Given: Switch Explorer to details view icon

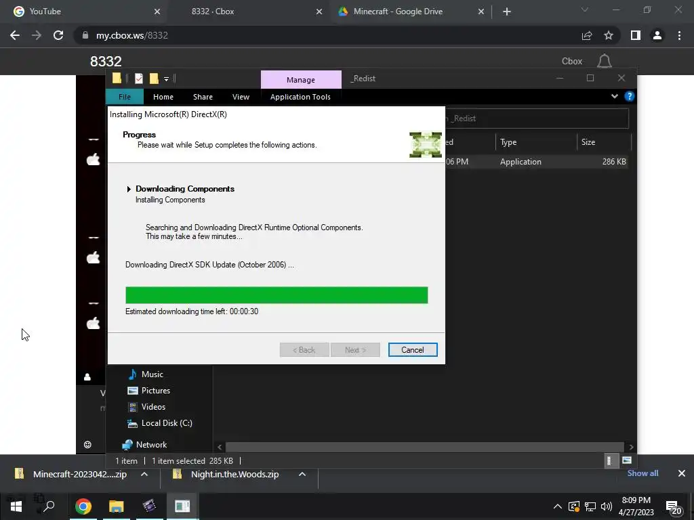Looking at the screenshot, I should pos(609,460).
